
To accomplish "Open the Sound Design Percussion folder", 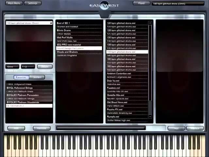I will click(79, 48).
